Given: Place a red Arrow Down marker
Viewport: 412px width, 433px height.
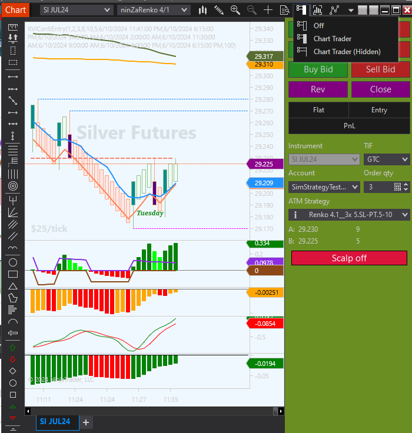Looking at the screenshot, I should (13, 359).
